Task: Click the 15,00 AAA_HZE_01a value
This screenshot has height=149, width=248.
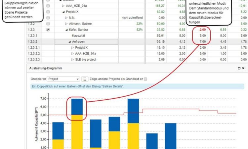Action: [x=161, y=54]
